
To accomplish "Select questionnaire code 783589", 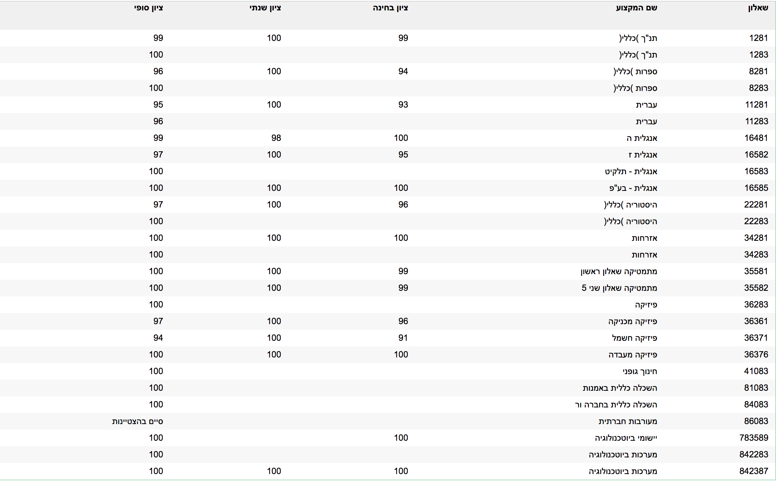I will point(754,438).
